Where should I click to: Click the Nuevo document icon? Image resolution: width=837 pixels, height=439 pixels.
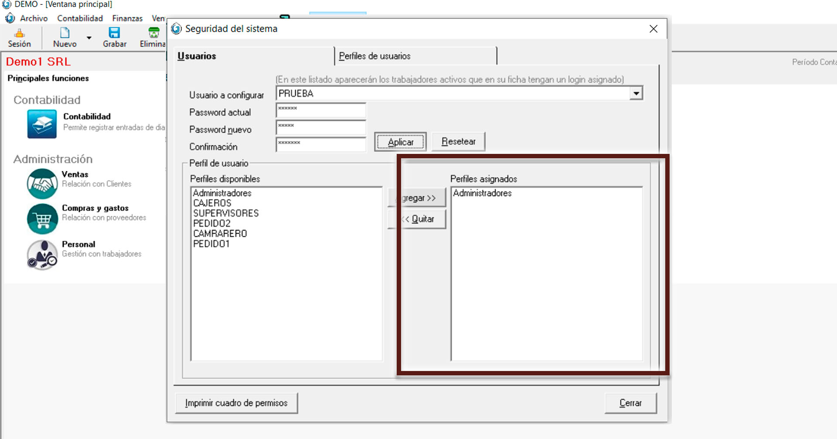click(x=65, y=33)
